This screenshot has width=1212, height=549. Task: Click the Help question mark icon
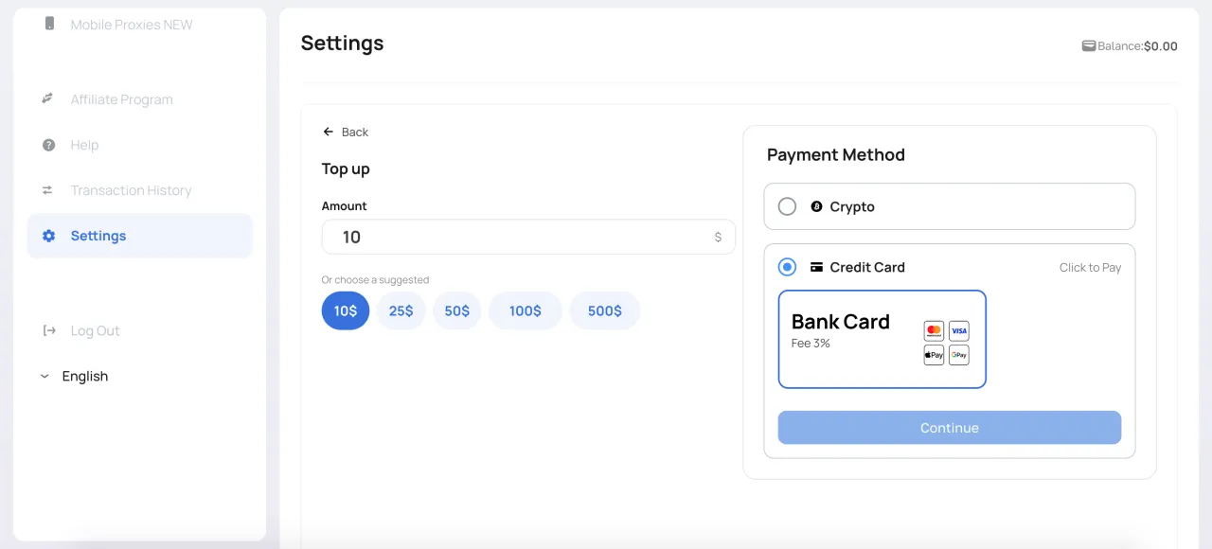[x=48, y=145]
